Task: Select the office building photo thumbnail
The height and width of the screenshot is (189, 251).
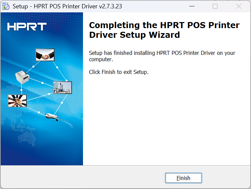Action: pos(62,87)
